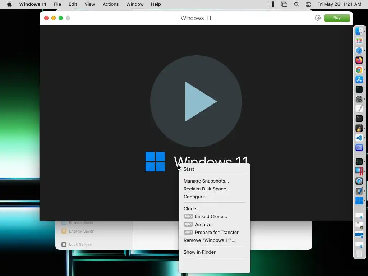
Task: Launch GarageBand from the Dock
Action: [359, 128]
